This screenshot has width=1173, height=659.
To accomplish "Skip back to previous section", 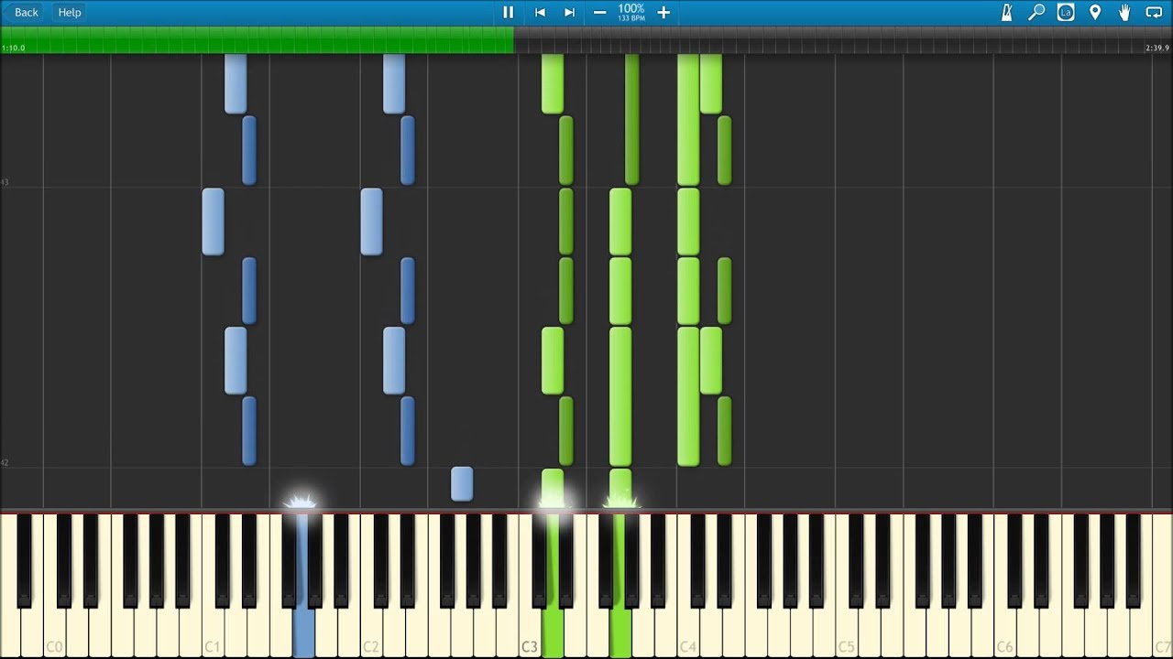I will pos(540,12).
